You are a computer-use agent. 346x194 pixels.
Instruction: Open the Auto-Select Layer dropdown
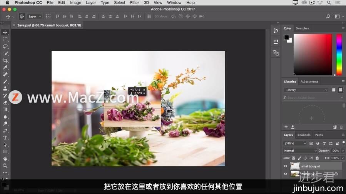(x=35, y=17)
